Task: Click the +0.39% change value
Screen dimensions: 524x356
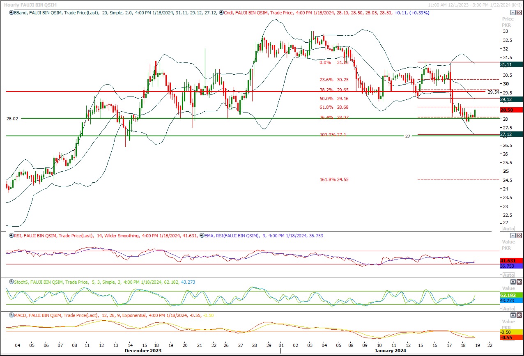Action: tap(419, 13)
